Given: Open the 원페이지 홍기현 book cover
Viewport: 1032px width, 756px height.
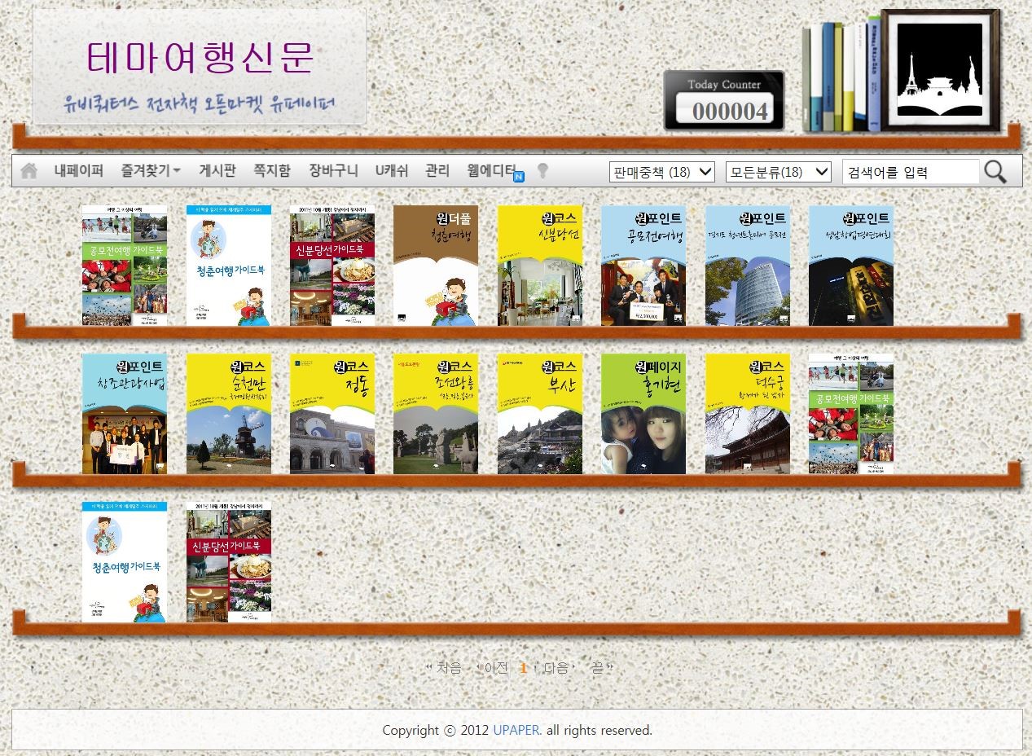Looking at the screenshot, I should [x=643, y=414].
